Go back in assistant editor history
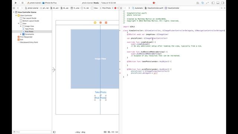 click(125, 8)
